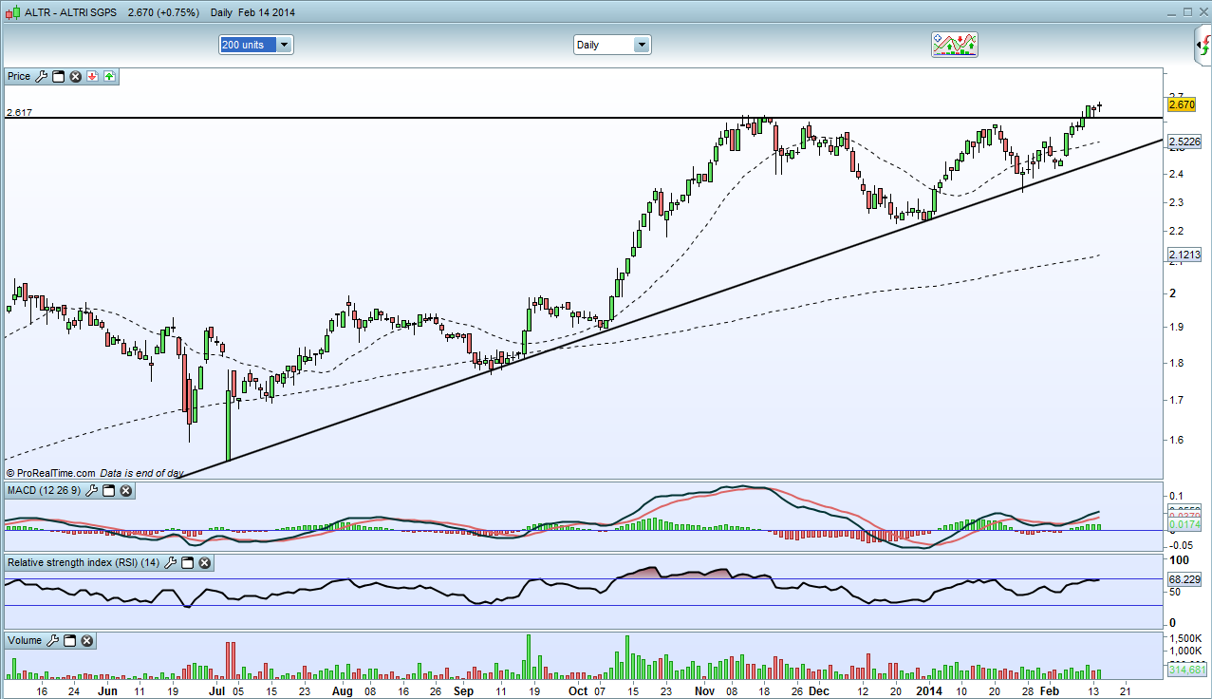
Task: Maximize the Price chart panel
Action: tap(58, 76)
